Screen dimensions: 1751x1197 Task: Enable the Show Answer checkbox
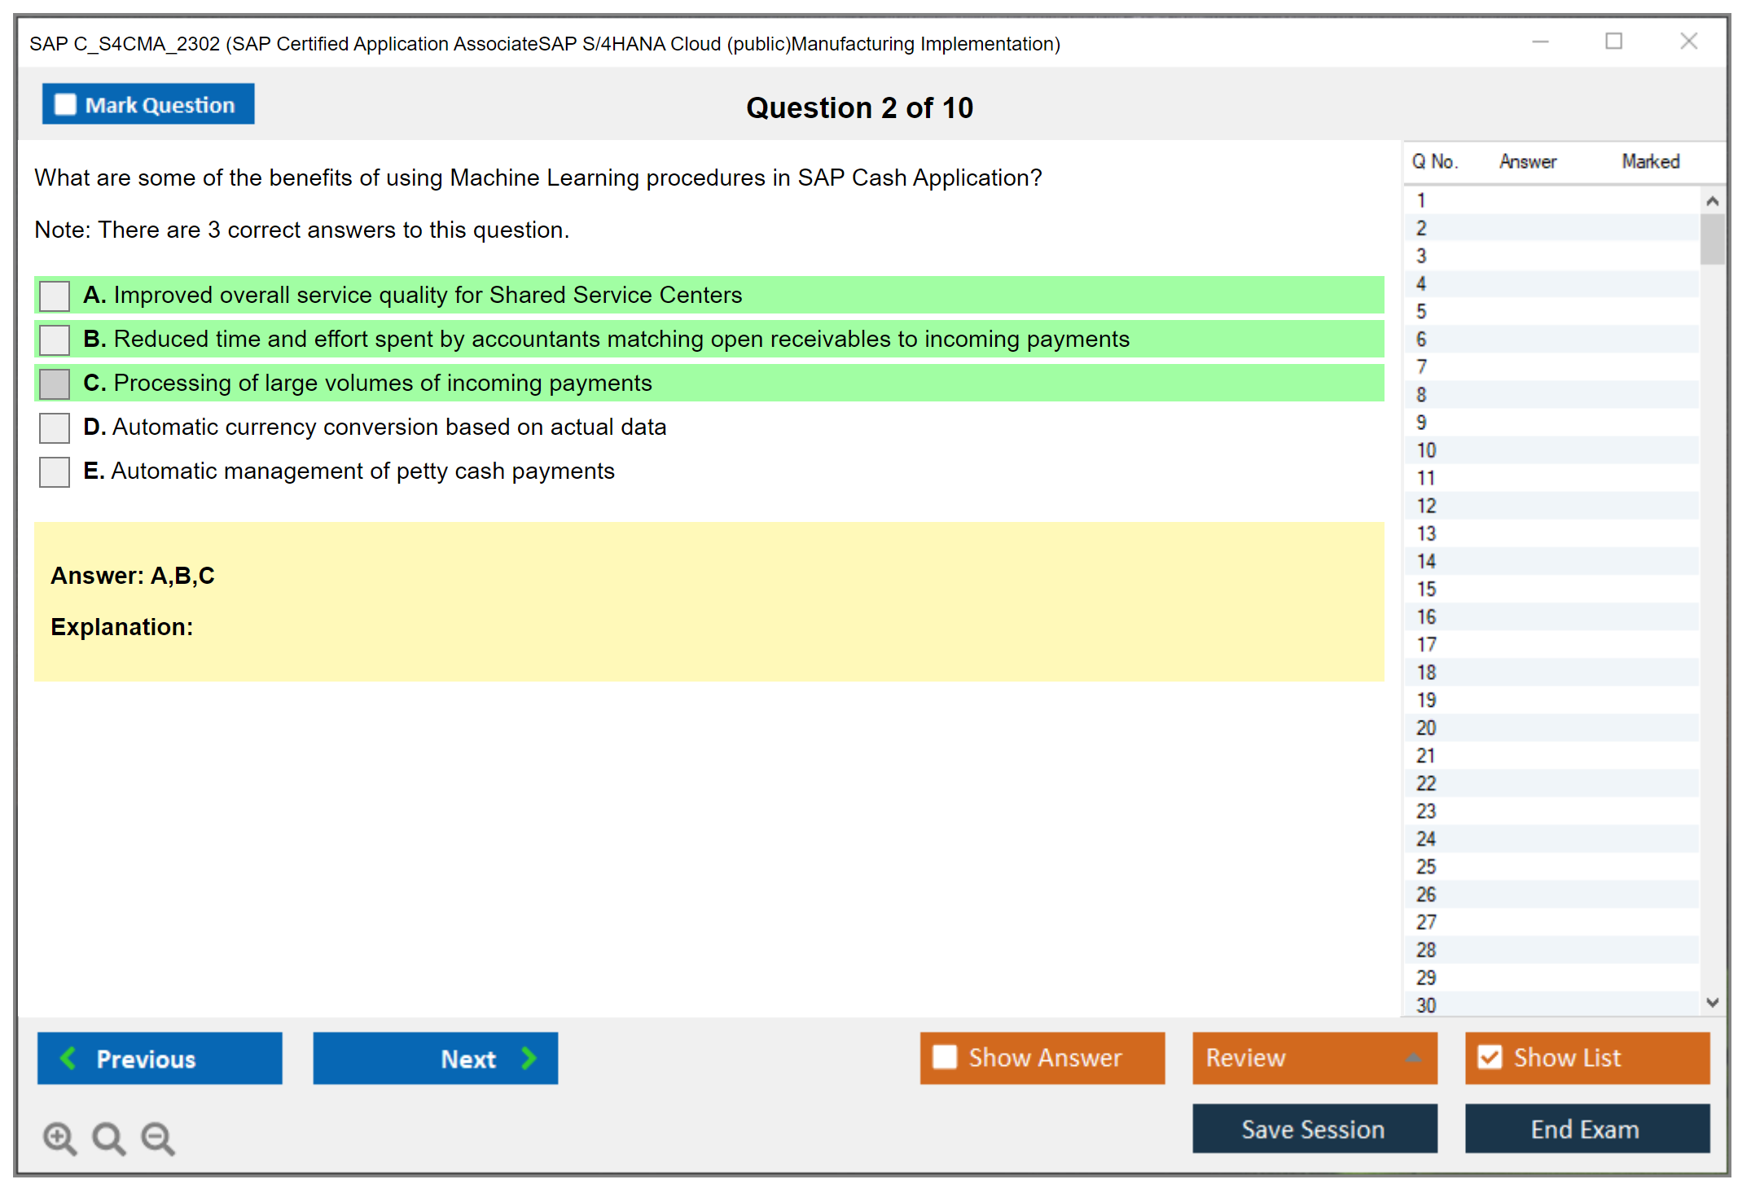tap(945, 1057)
